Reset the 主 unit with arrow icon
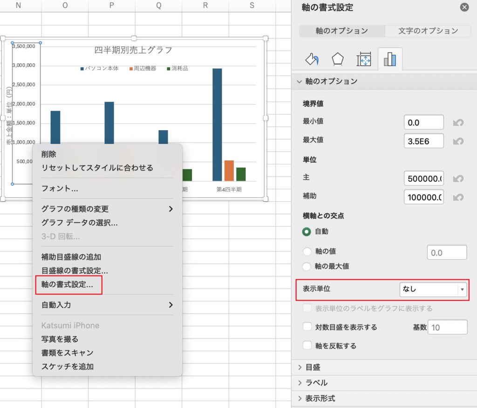The image size is (477, 408). (x=458, y=178)
